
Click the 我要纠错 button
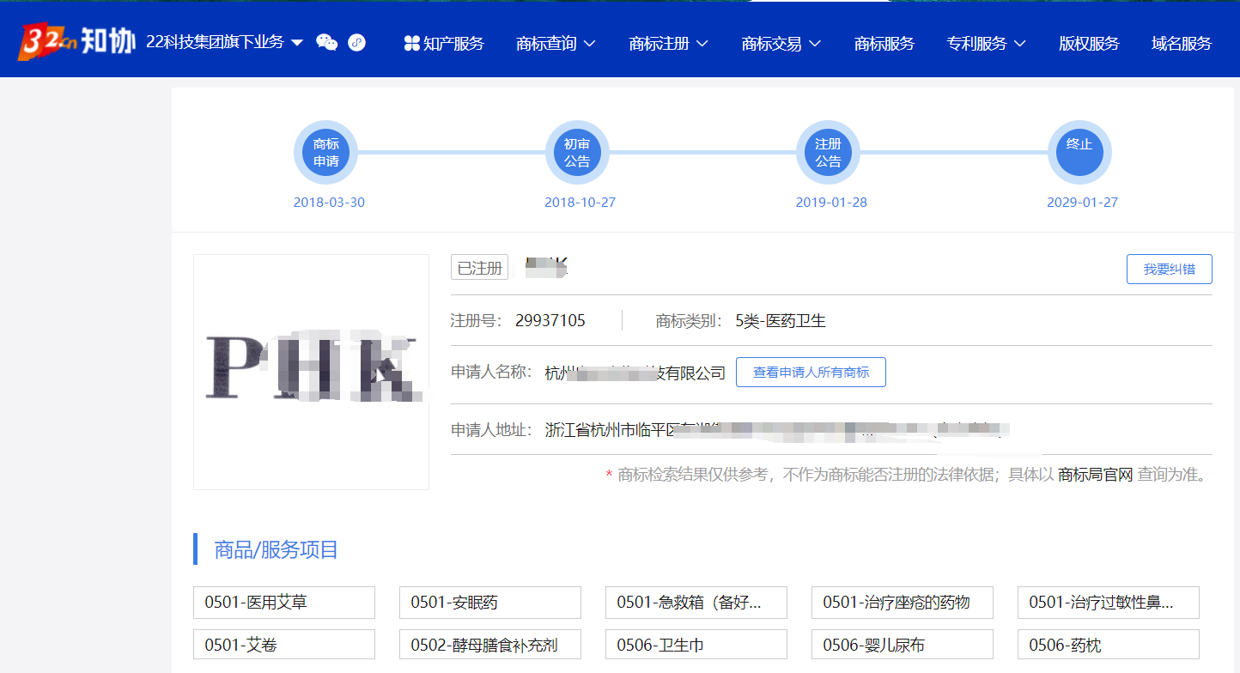tap(1170, 269)
